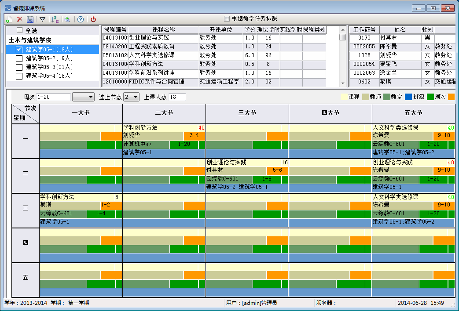Click the red power exit icon
Viewport: 459px width, 311px height.
pos(93,19)
